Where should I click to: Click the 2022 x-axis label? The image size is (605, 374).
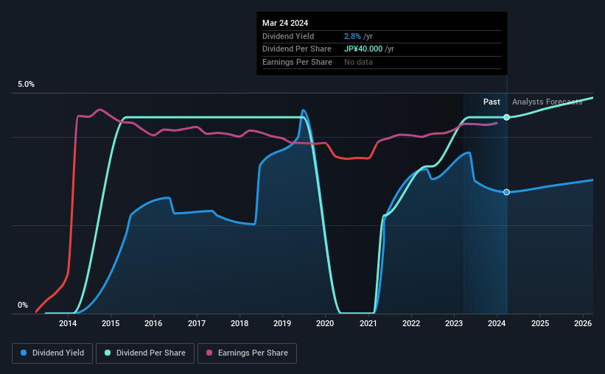pos(411,323)
